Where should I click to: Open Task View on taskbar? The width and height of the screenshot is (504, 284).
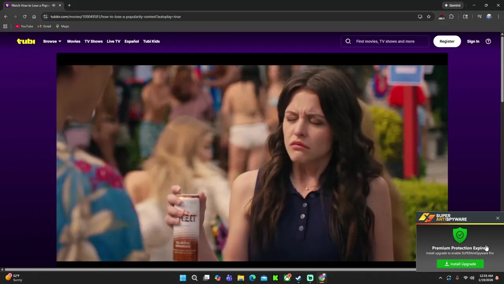[206, 278]
